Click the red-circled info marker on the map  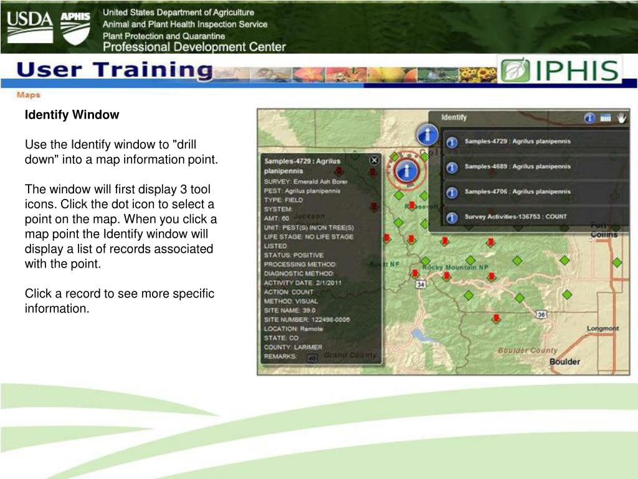[x=406, y=171]
